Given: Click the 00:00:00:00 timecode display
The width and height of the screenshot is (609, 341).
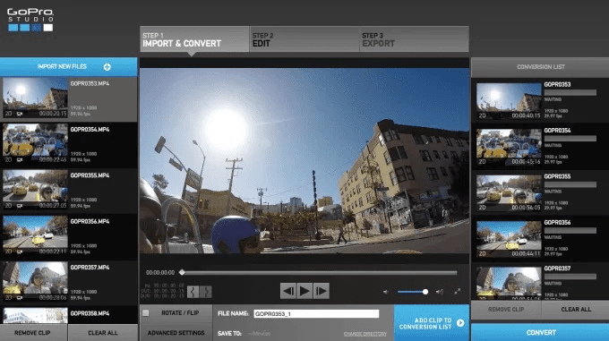Looking at the screenshot, I should (x=160, y=273).
